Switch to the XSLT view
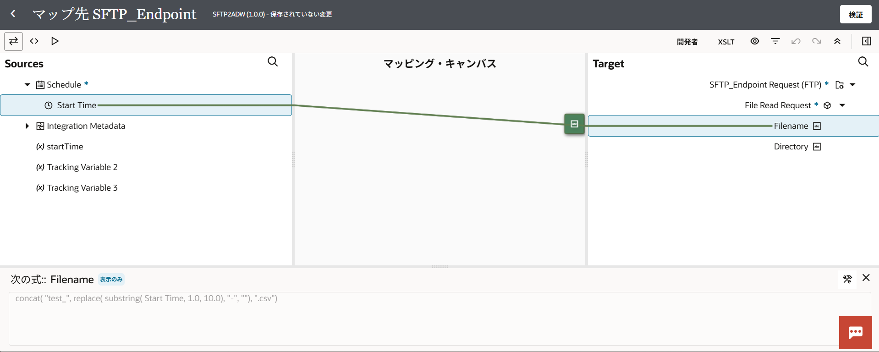The width and height of the screenshot is (879, 352). (726, 42)
